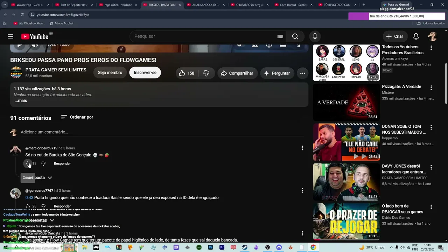
Task: Open the Todos os favoritos bookmarks folder
Action: 430,23
